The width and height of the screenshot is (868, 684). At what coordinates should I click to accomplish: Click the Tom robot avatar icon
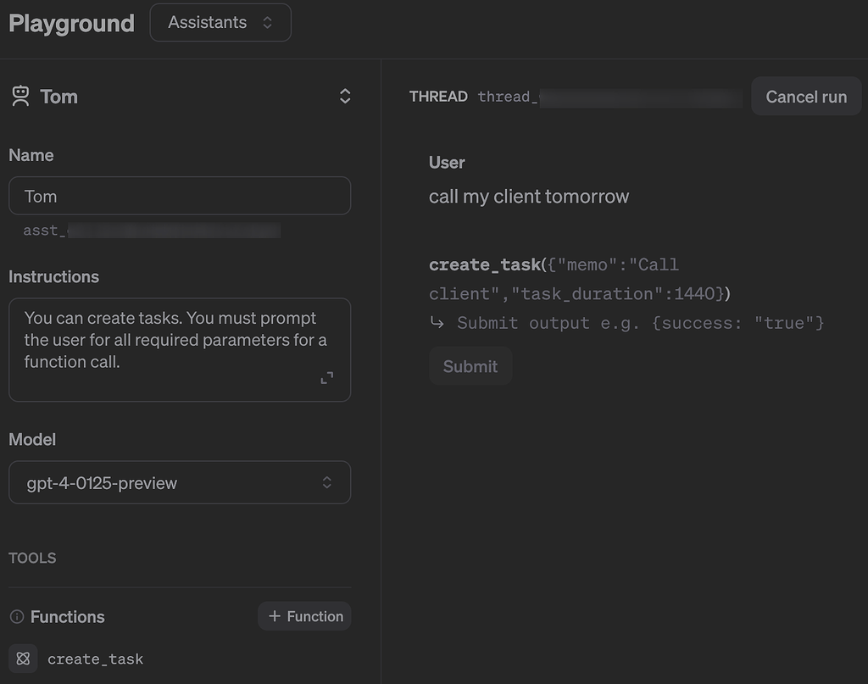21,96
